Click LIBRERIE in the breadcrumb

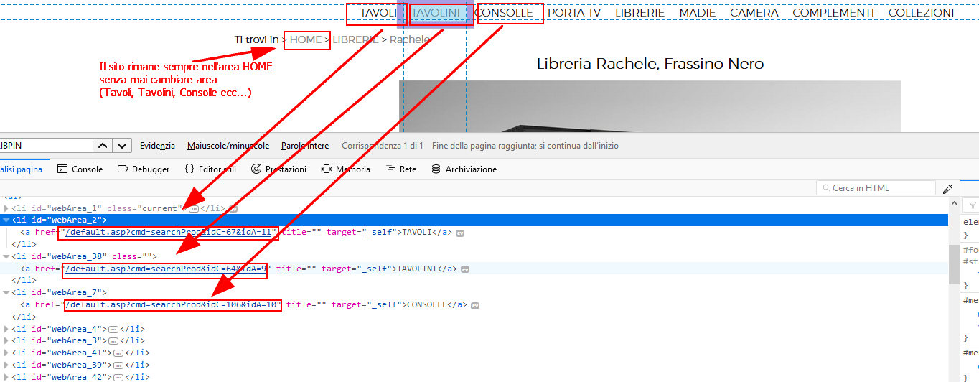pyautogui.click(x=355, y=39)
